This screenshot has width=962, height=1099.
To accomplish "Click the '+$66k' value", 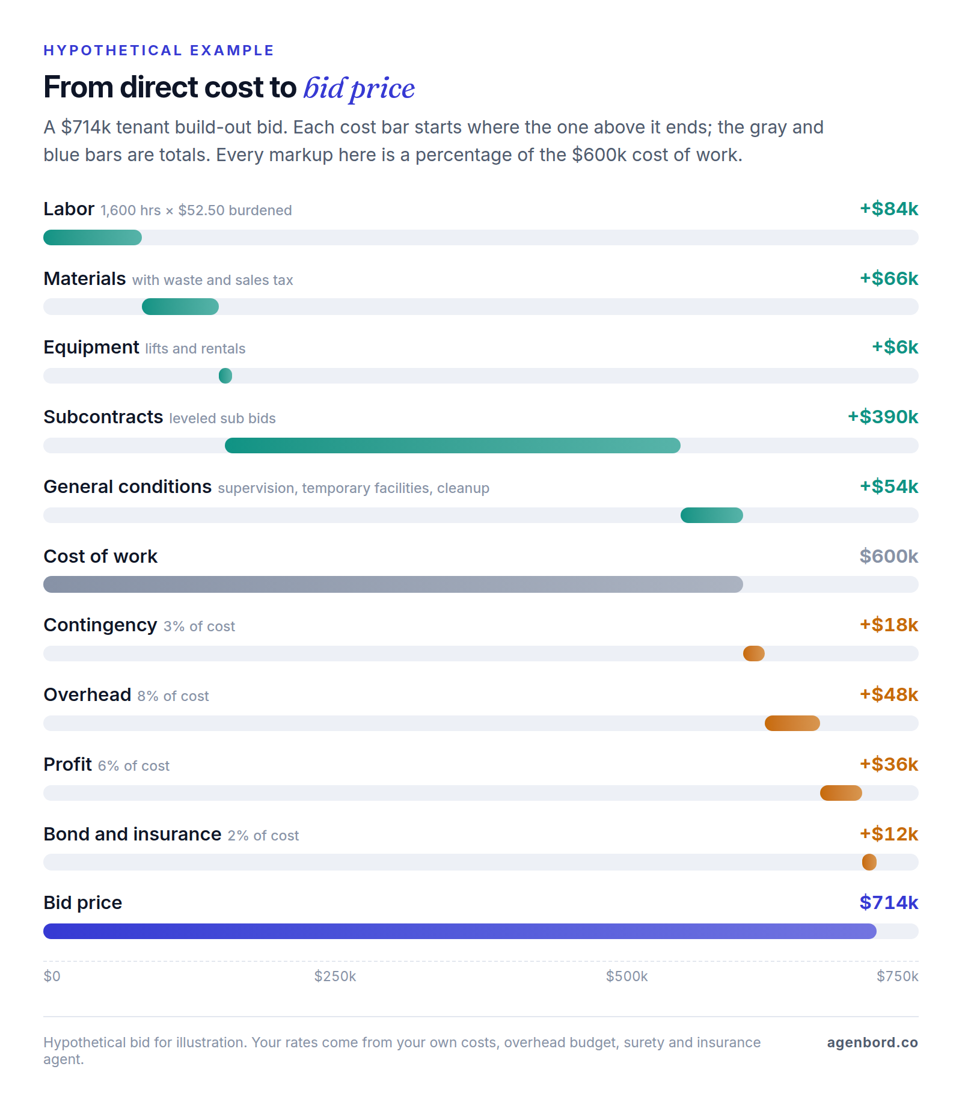I will [889, 278].
